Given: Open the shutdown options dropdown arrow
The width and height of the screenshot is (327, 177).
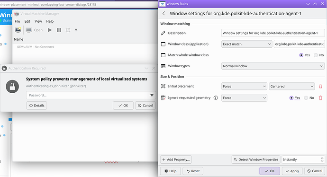Looking at the screenshot, I should (76, 30).
